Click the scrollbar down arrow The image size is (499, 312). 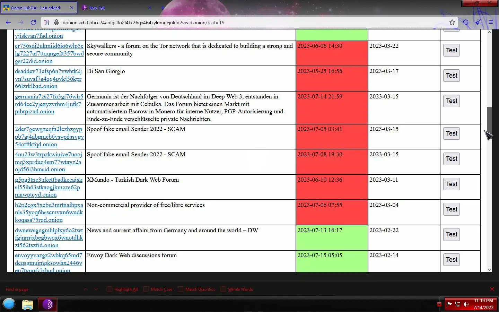point(489,269)
